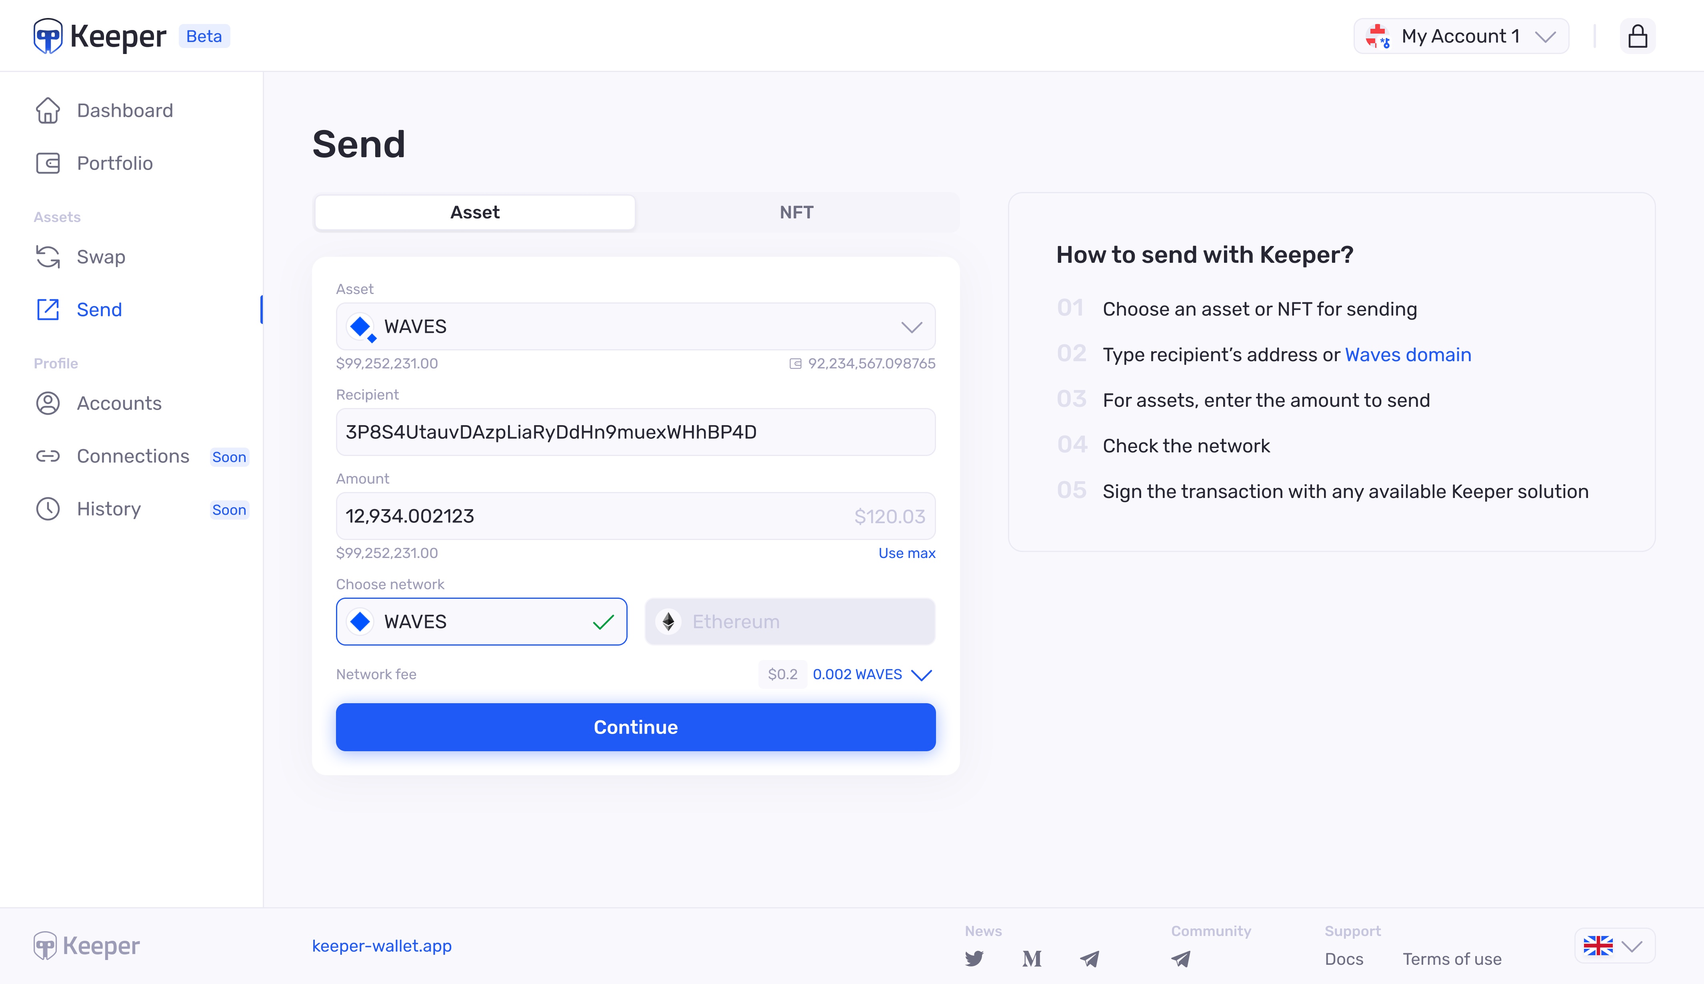This screenshot has height=984, width=1704.
Task: Click the Soon badge next to History
Action: coord(229,510)
